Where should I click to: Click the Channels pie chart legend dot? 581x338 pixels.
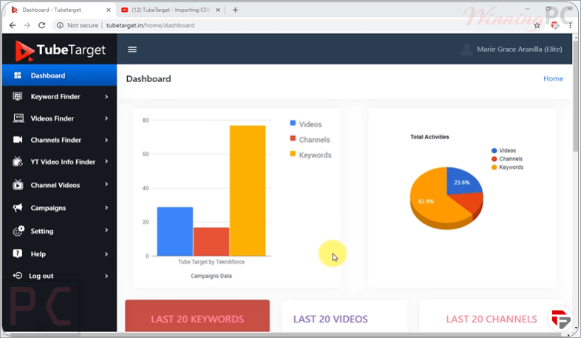(494, 159)
